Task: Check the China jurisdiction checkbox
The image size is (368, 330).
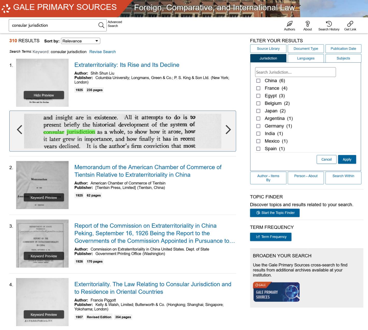Action: [x=258, y=81]
